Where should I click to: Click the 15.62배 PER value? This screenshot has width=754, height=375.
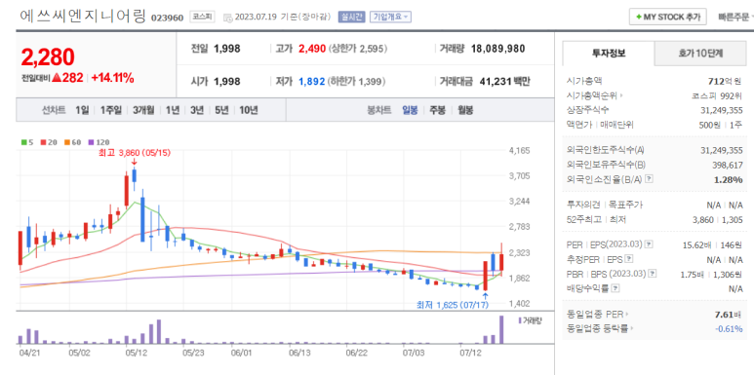point(696,244)
